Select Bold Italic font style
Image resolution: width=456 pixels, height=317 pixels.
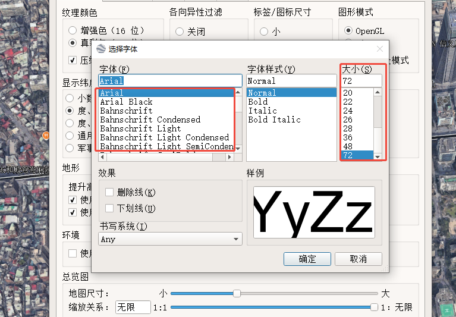coord(291,120)
